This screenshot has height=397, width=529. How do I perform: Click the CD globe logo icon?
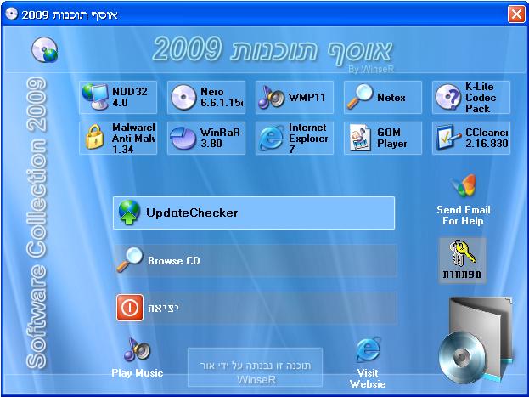pyautogui.click(x=44, y=50)
